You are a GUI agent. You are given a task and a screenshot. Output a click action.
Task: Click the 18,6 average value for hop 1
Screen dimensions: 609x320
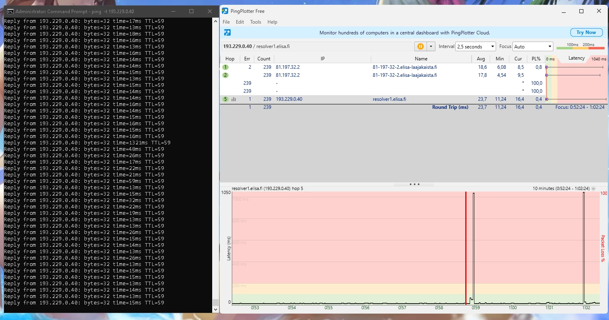click(482, 67)
